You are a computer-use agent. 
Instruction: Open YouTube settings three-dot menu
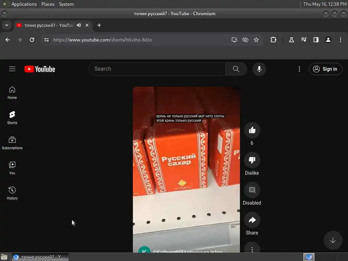299,69
